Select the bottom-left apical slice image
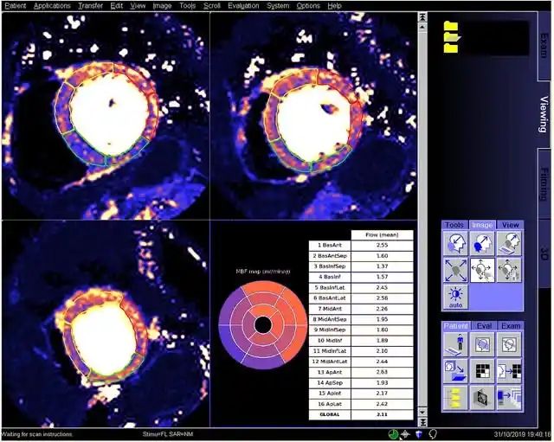 106,323
